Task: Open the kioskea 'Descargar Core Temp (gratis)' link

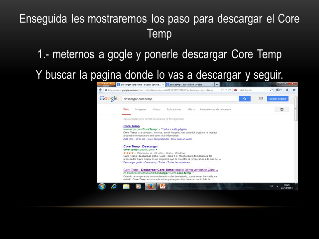Action: [x=170, y=170]
